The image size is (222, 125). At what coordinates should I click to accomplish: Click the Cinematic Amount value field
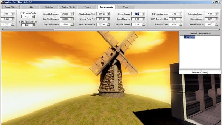point(210,24)
